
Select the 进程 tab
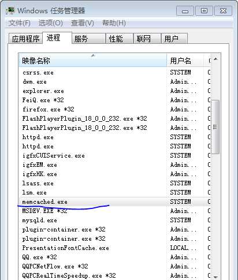click(x=57, y=38)
